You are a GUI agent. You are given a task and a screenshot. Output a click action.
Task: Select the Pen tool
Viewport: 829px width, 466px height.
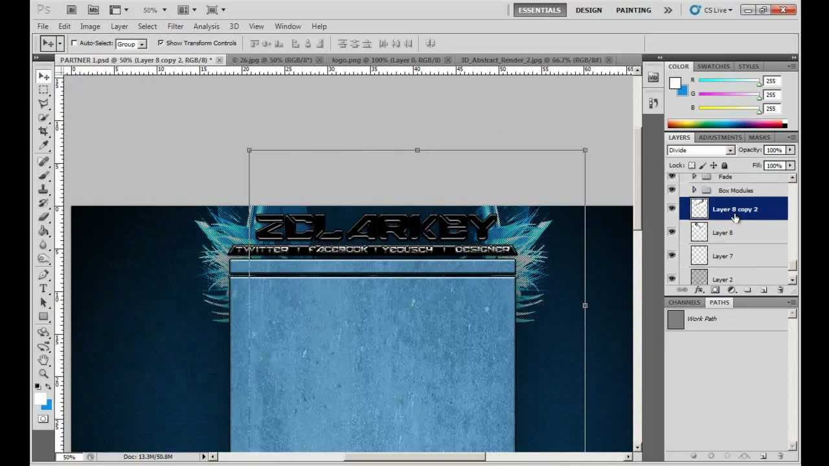click(43, 274)
